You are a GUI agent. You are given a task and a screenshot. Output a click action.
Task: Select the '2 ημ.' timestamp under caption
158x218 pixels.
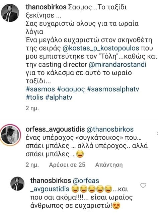[x=32, y=108]
